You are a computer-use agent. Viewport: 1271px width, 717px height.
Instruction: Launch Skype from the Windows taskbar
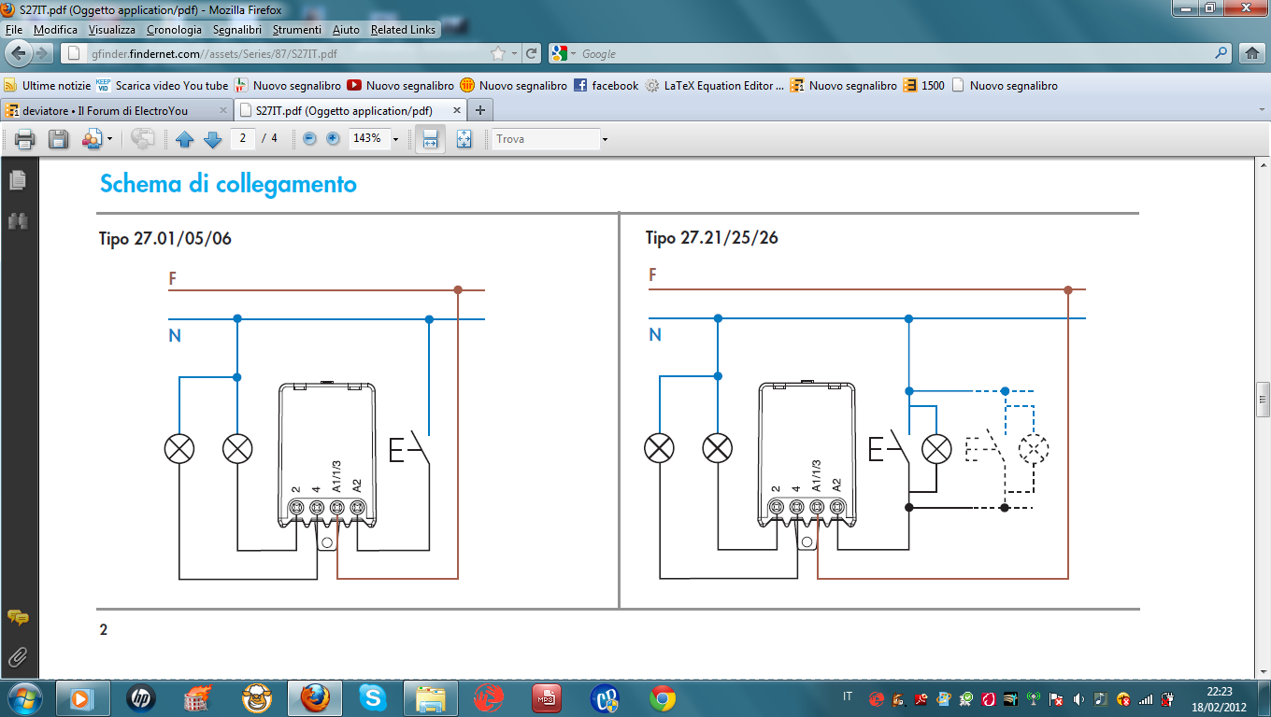coord(372,697)
